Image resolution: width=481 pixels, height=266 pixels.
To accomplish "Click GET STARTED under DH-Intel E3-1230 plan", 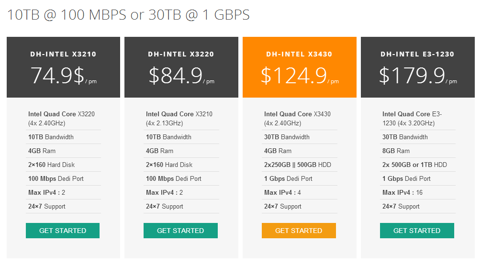I will coord(417,231).
